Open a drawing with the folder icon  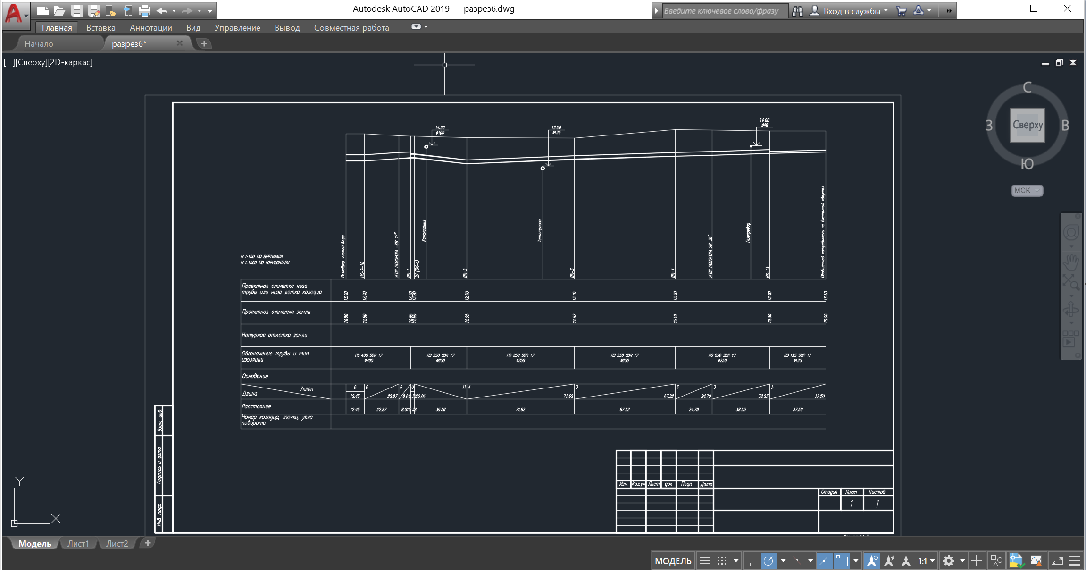pos(59,10)
